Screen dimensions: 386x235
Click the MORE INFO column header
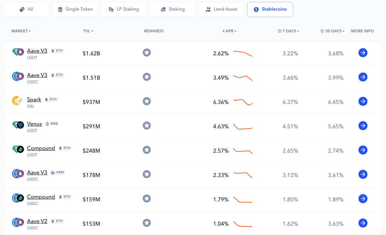tap(362, 31)
